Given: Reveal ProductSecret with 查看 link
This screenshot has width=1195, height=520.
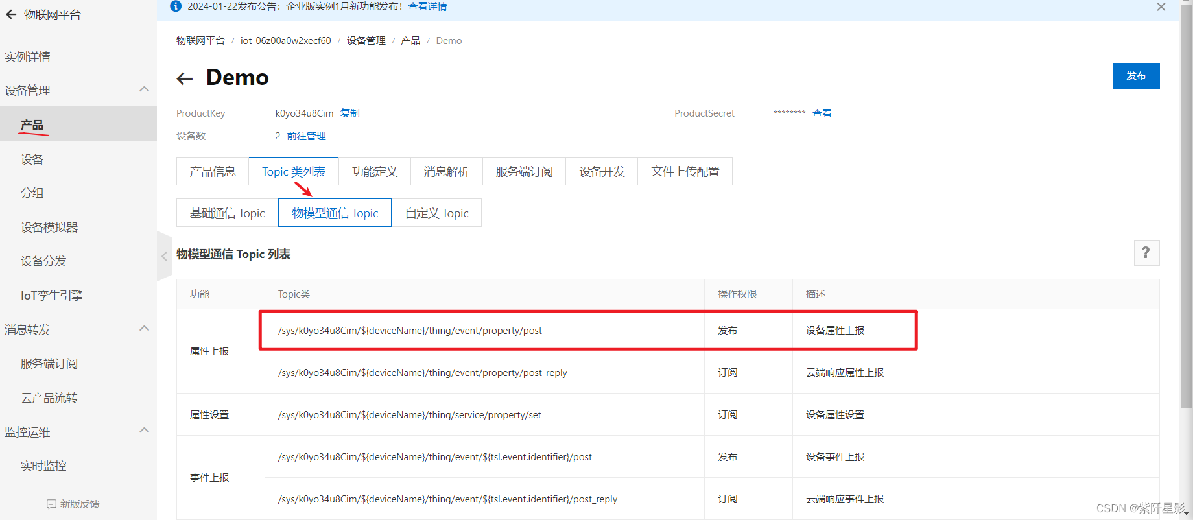Looking at the screenshot, I should (822, 113).
